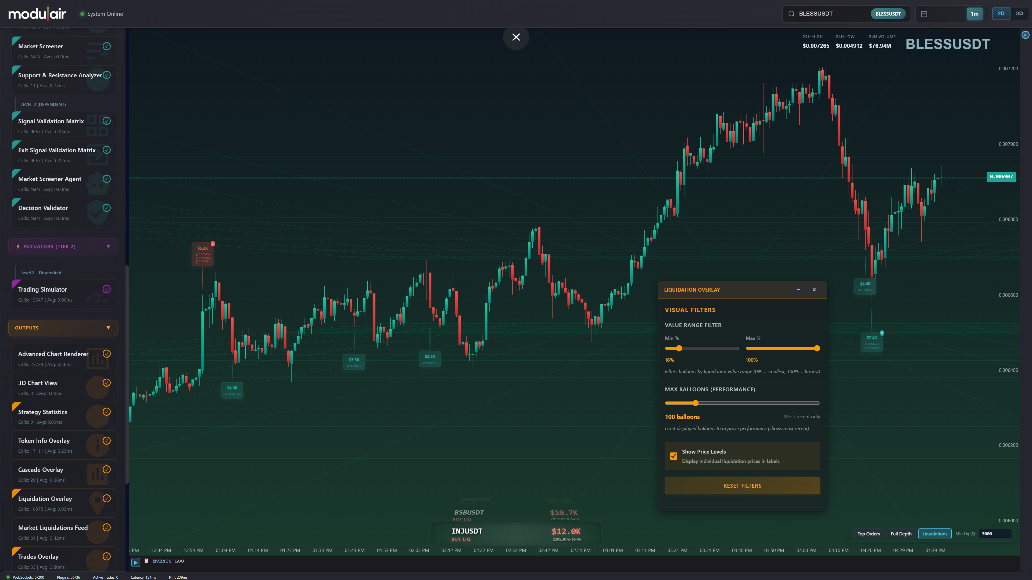Screen dimensions: 1032x580
Task: Toggle the Market Screener enabled checkmark
Action: pyautogui.click(x=107, y=46)
